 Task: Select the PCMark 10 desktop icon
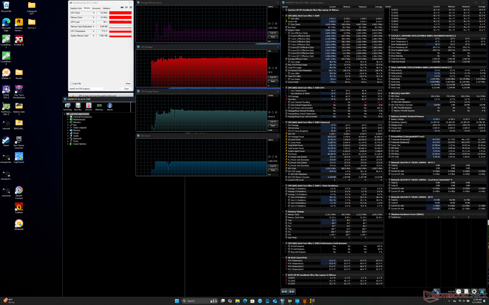(x=19, y=40)
